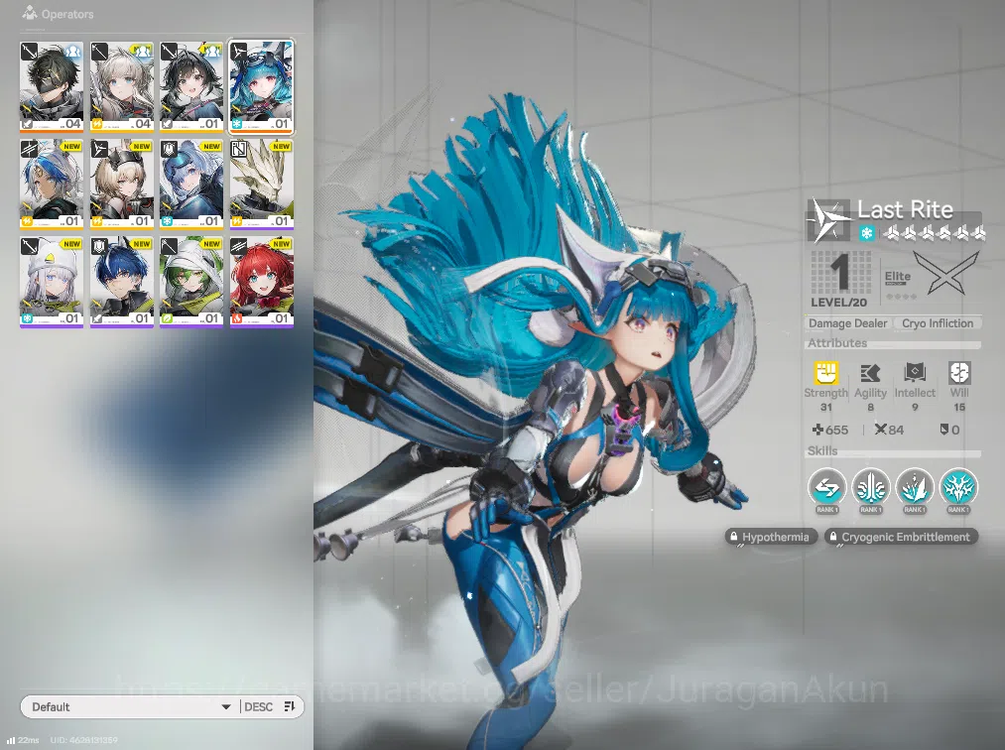The height and width of the screenshot is (750, 1005).
Task: Select the blonde horned operator portrait
Action: (122, 184)
